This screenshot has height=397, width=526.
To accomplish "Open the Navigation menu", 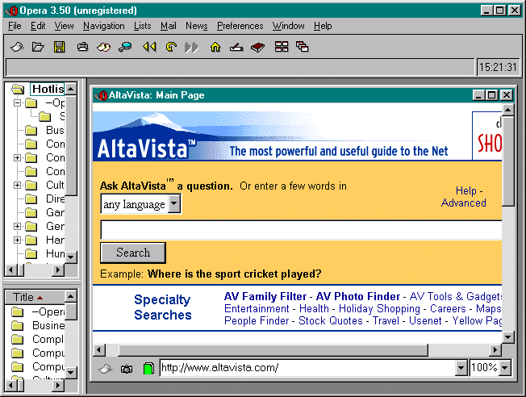I will (103, 26).
